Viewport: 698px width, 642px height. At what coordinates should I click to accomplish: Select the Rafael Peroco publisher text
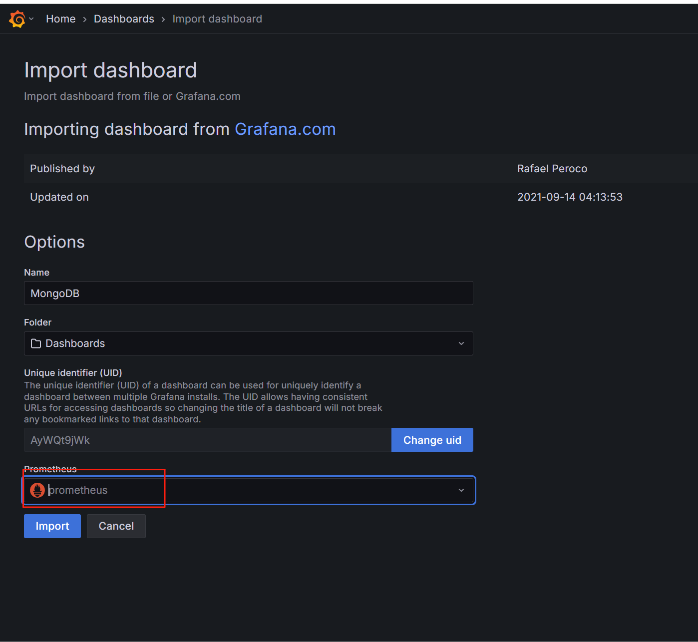[x=552, y=169]
